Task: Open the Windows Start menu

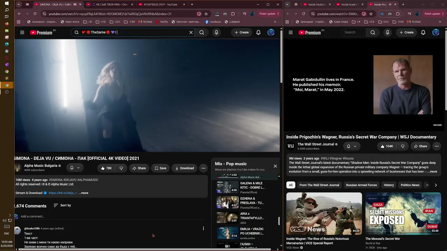Action: coord(7,3)
